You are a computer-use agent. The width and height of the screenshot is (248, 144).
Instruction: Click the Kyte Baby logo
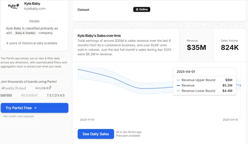(14, 6)
